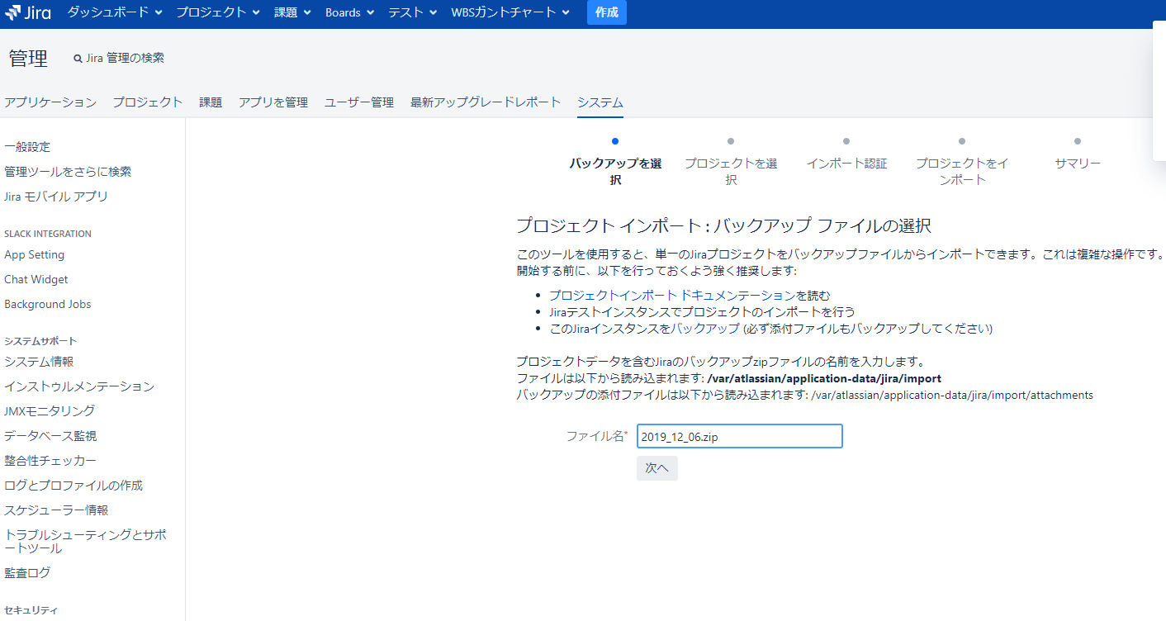1166x621 pixels.
Task: Click the SLACK INTEGRATION section heading
Action: click(48, 234)
